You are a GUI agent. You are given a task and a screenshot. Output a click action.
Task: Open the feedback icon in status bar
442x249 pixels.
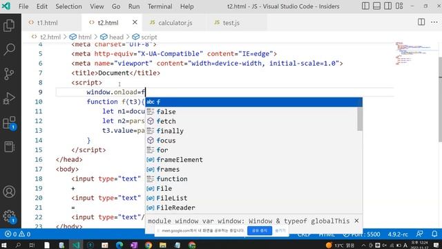pyautogui.click(x=419, y=234)
